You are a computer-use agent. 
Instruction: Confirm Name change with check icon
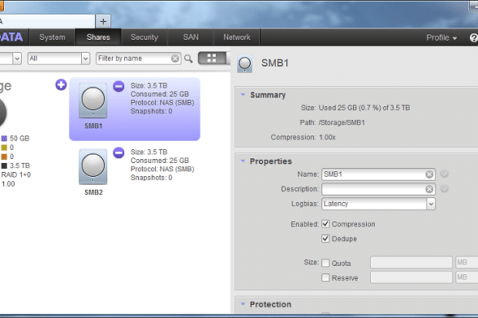tap(444, 174)
